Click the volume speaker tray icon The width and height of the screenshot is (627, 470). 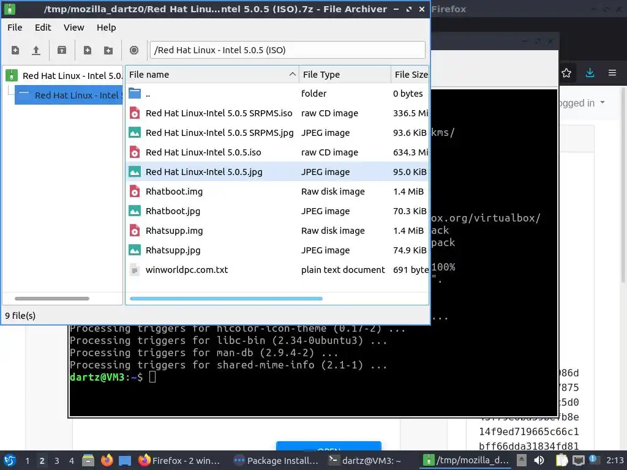point(539,460)
